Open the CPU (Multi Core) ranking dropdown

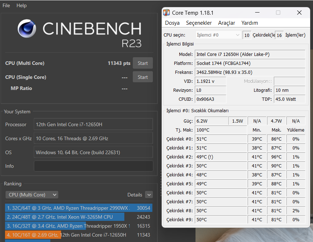pyautogui.click(x=32, y=195)
